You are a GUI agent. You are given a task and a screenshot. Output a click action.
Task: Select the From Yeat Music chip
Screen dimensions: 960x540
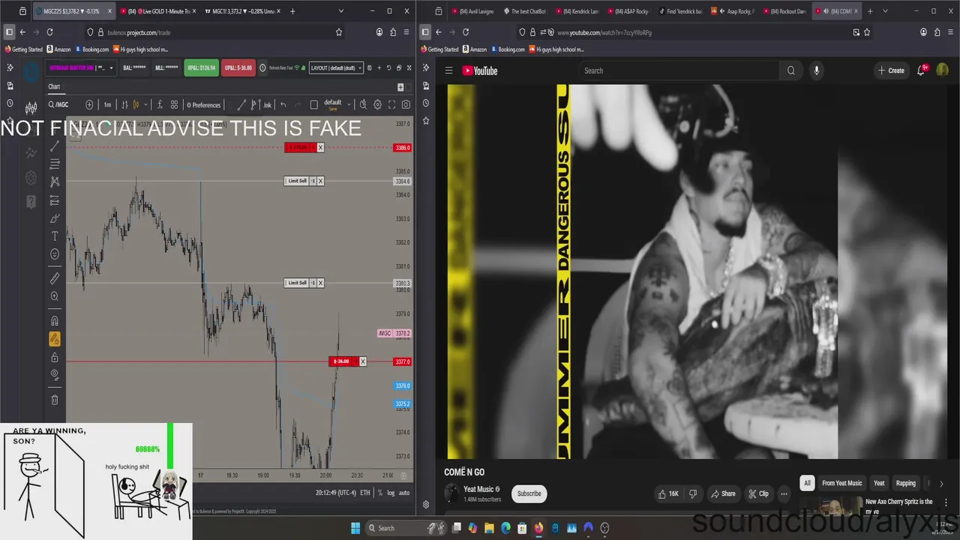click(842, 483)
